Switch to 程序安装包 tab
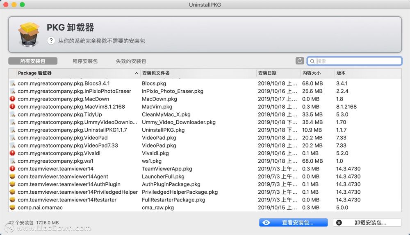The height and width of the screenshot is (235, 410). [x=85, y=61]
